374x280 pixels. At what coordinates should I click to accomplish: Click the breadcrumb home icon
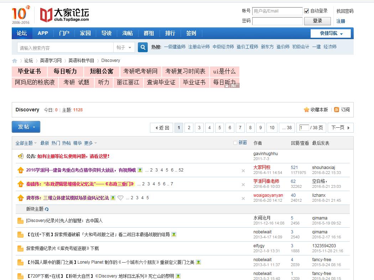[x=14, y=60]
